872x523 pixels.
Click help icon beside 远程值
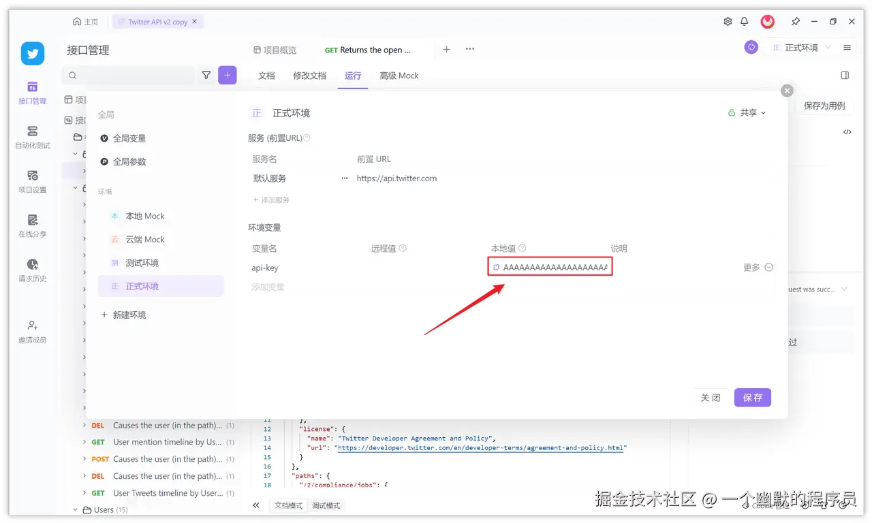click(403, 249)
